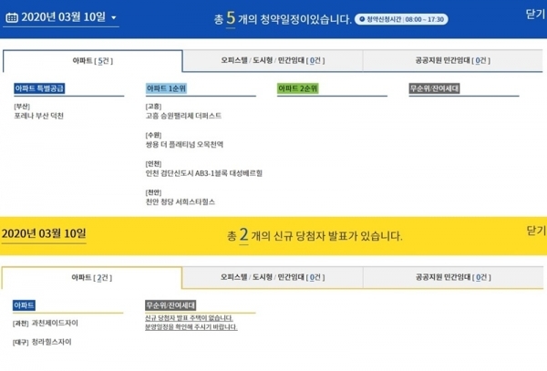
Task: Click the [대구] region tag
Action: tap(21, 343)
